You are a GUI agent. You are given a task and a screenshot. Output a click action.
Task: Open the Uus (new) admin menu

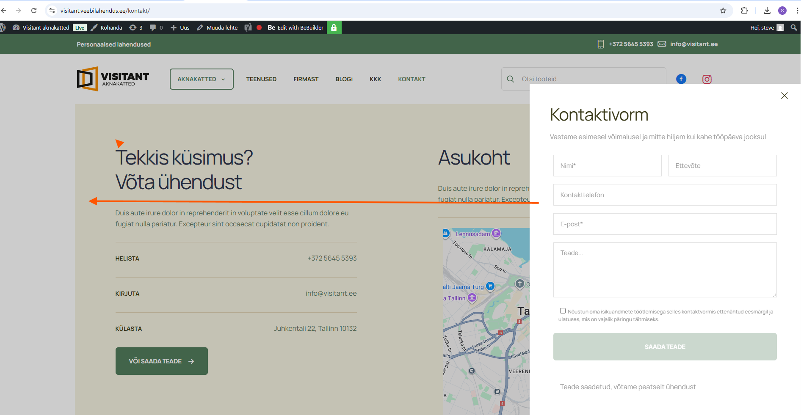click(x=180, y=27)
